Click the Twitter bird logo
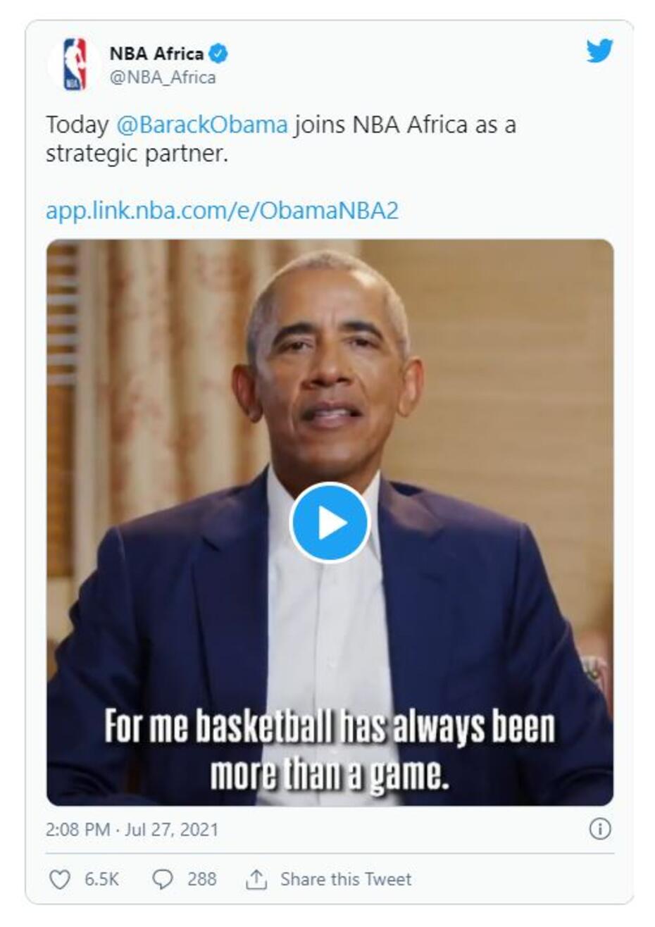 pos(599,51)
